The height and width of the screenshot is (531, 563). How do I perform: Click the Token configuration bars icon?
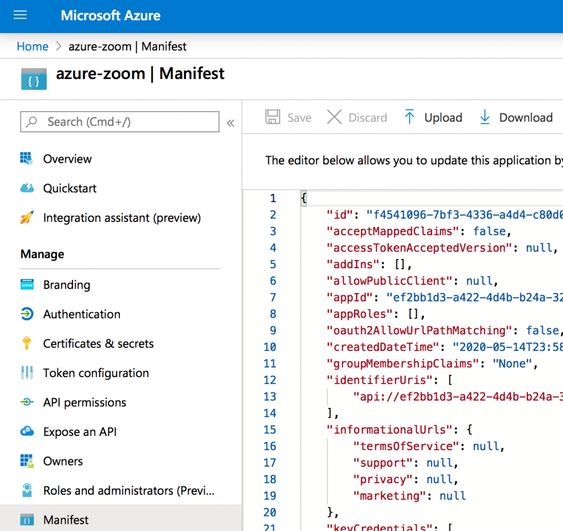coord(27,373)
